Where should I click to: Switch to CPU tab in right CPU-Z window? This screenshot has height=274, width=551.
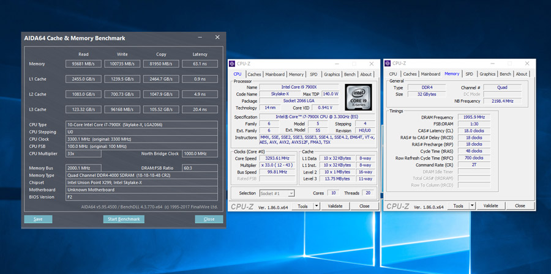pos(393,74)
